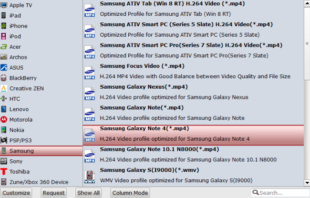Click the Zune/Xbox 360 Device icon

click(x=3, y=182)
